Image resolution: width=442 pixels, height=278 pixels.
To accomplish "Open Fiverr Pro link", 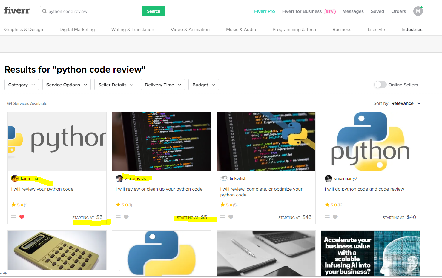I will pos(264,11).
